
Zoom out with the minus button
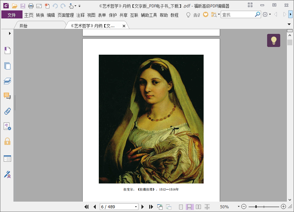point(244,207)
